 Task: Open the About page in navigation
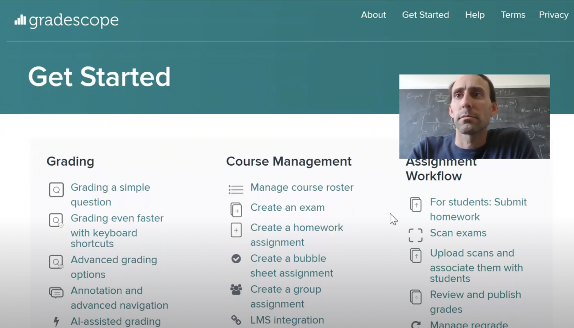[x=373, y=15]
